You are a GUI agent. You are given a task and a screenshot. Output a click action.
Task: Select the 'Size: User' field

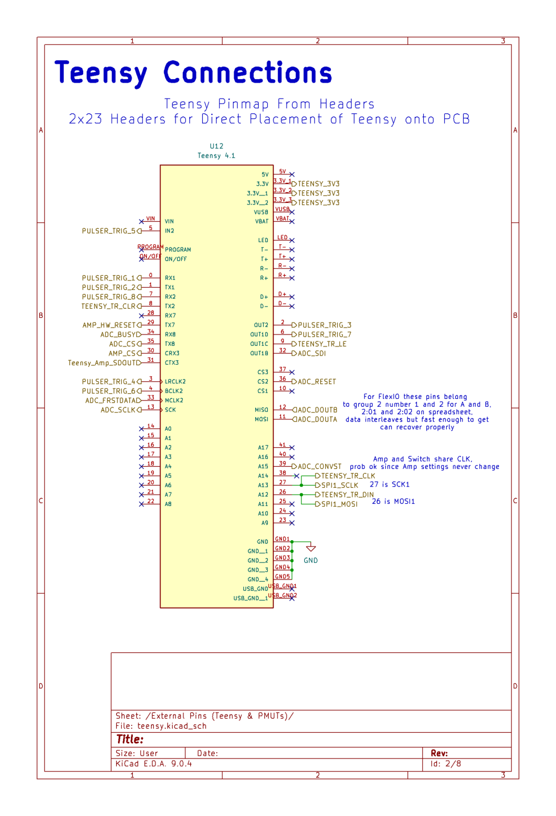tap(137, 753)
